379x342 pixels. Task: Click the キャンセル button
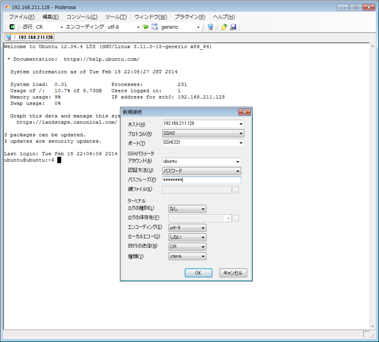(x=233, y=273)
